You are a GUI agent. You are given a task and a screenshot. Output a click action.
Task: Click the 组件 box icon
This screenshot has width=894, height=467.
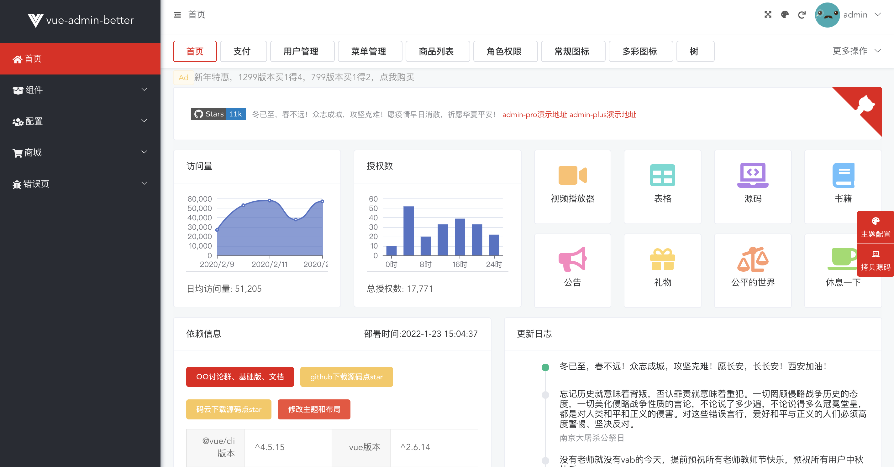18,90
